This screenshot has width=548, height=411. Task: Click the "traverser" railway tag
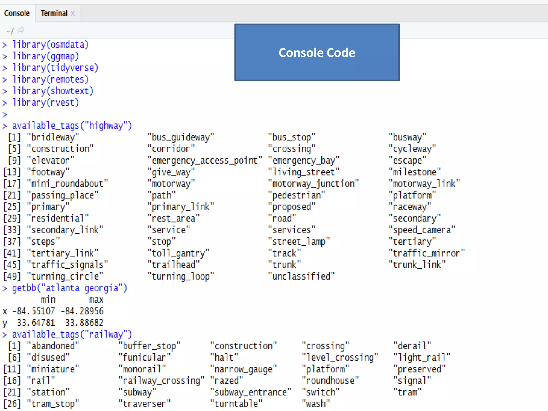[145, 404]
